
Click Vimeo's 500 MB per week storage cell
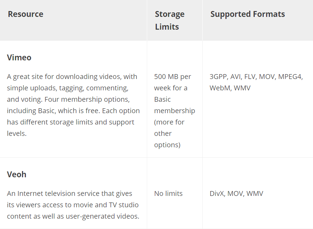tap(174, 111)
